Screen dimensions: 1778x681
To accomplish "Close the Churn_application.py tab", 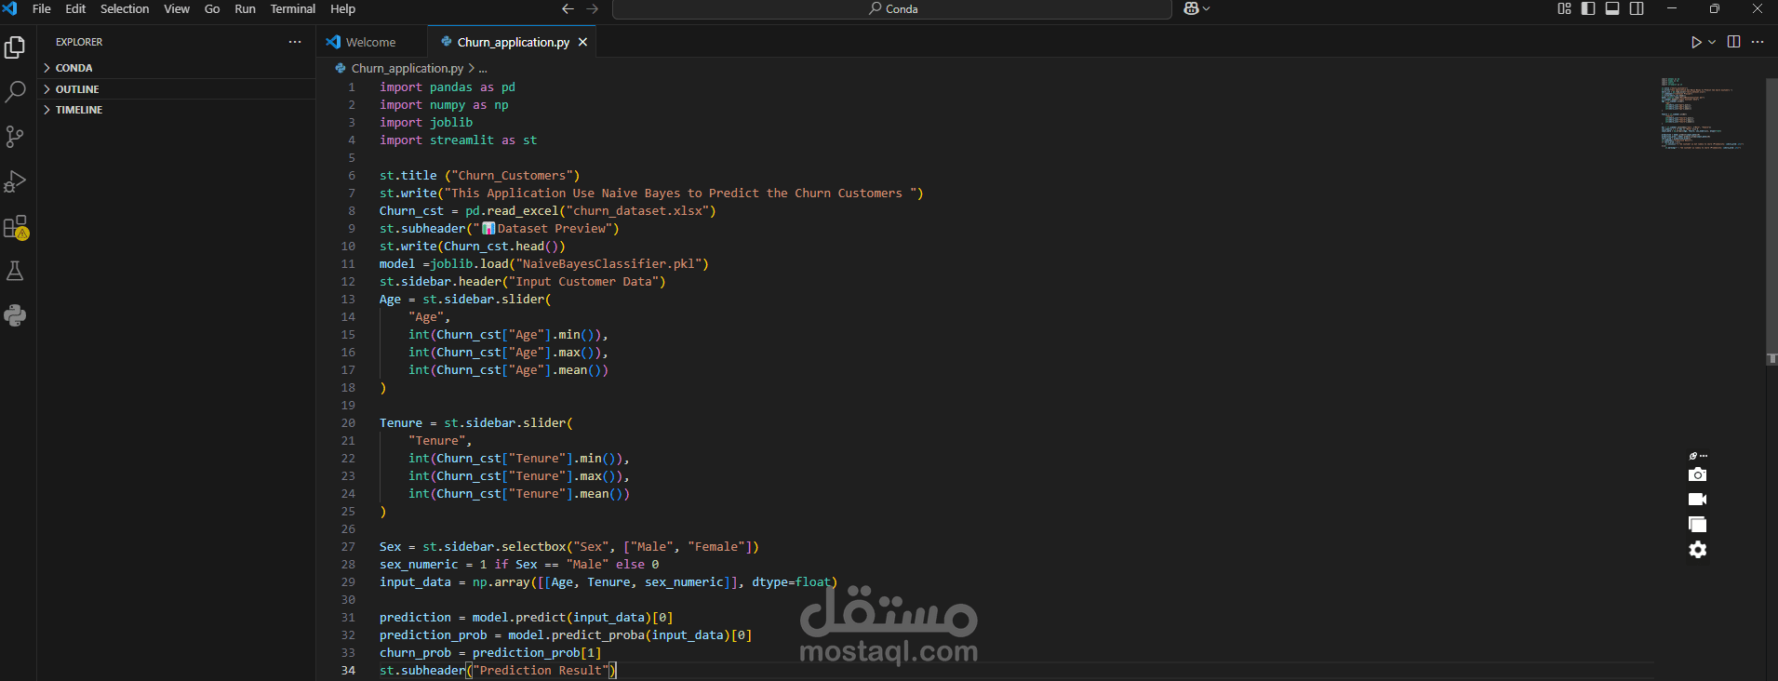I will coord(582,42).
